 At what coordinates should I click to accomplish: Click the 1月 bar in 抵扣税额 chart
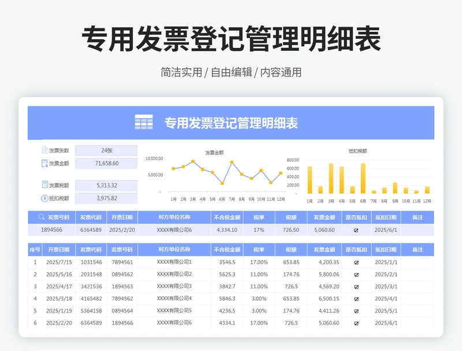tap(310, 180)
